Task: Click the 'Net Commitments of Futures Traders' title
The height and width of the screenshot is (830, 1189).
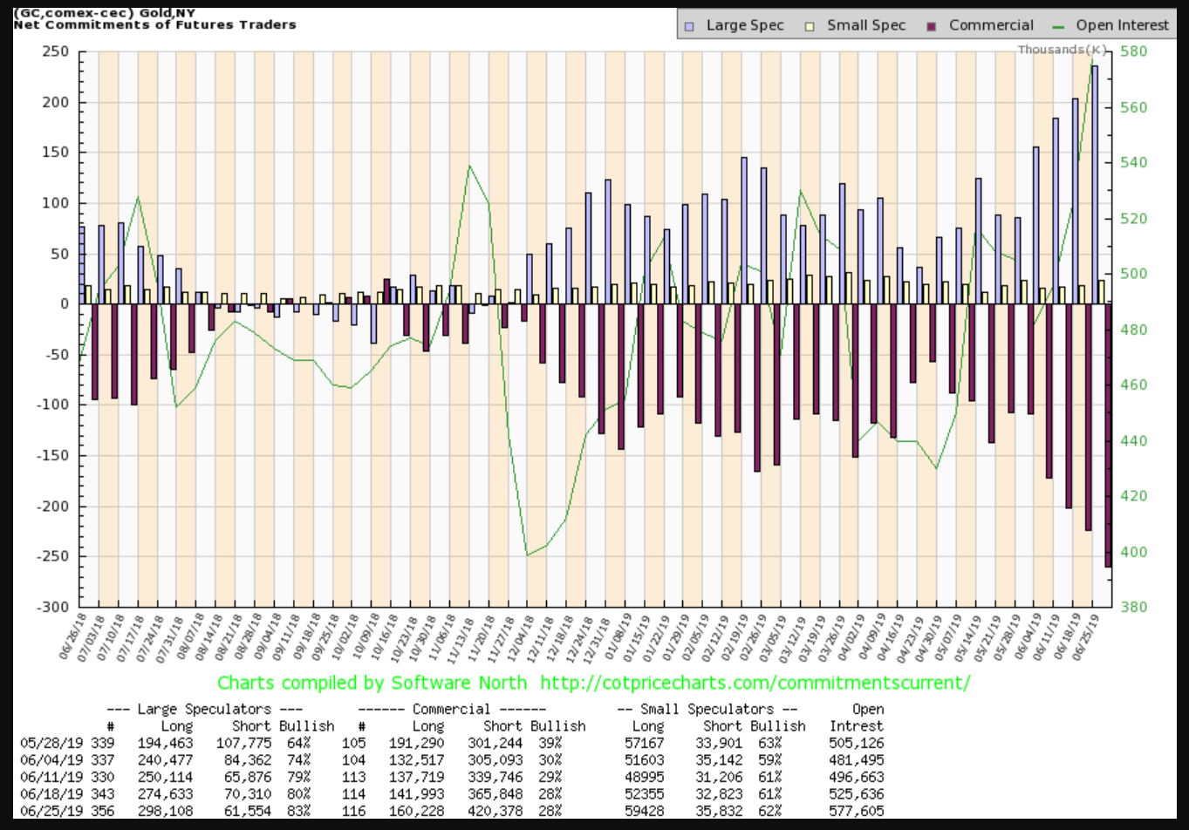Action: [x=154, y=24]
